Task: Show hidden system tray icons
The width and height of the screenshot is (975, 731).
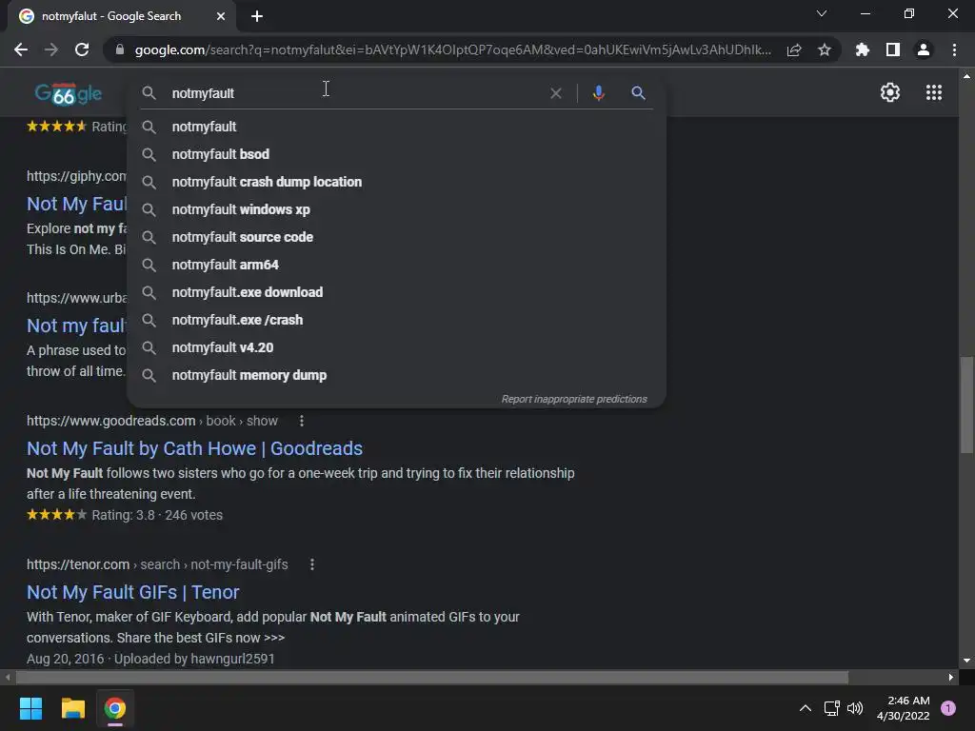Action: click(805, 708)
